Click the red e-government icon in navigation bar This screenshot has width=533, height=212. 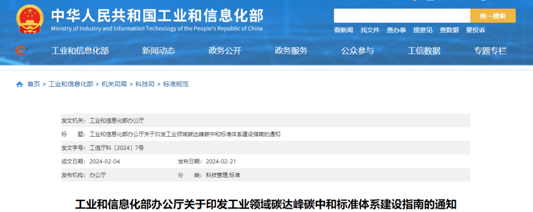click(20, 50)
